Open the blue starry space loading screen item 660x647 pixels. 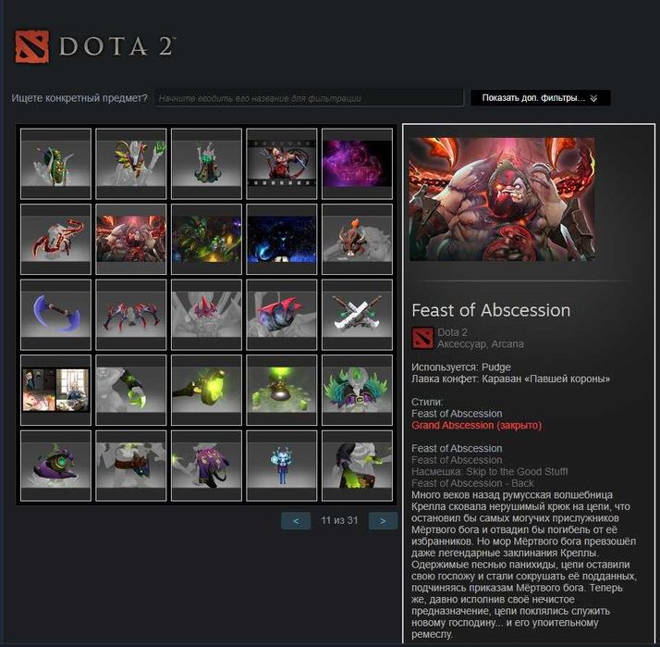click(282, 239)
